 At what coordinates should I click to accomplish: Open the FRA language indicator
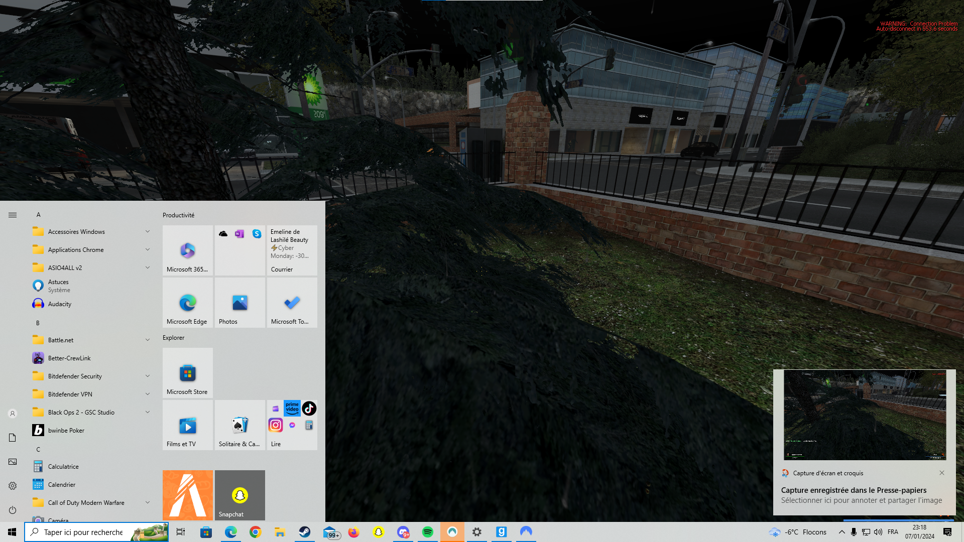(893, 532)
